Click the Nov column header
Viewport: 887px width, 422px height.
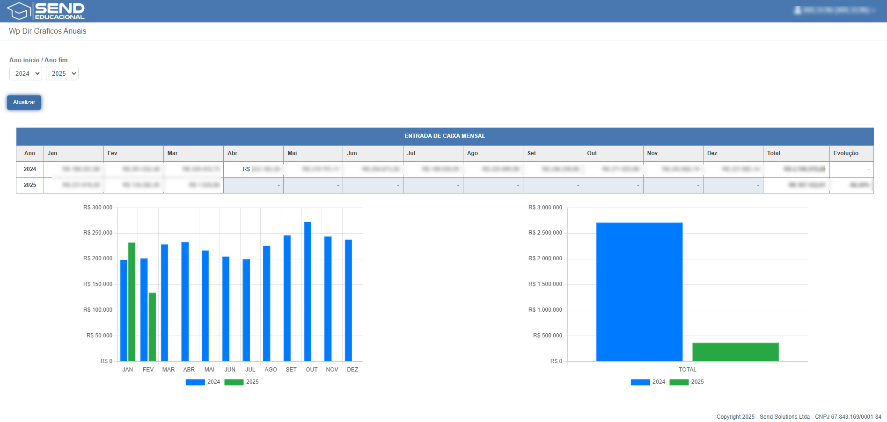(x=673, y=153)
